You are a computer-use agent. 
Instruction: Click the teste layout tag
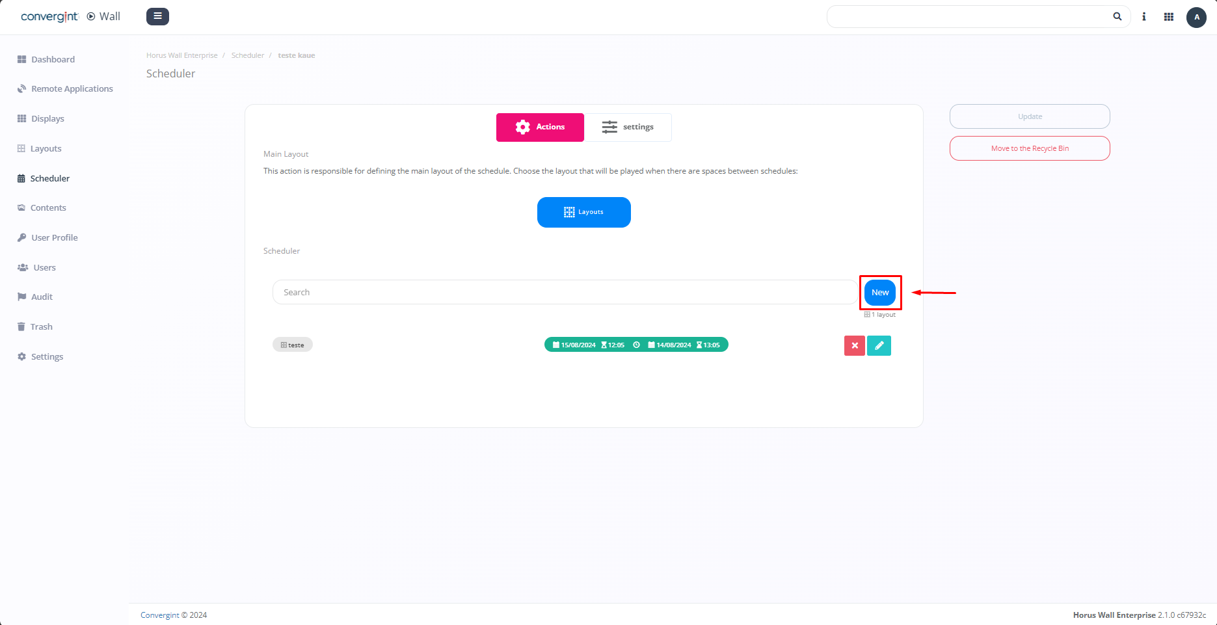[x=293, y=345]
